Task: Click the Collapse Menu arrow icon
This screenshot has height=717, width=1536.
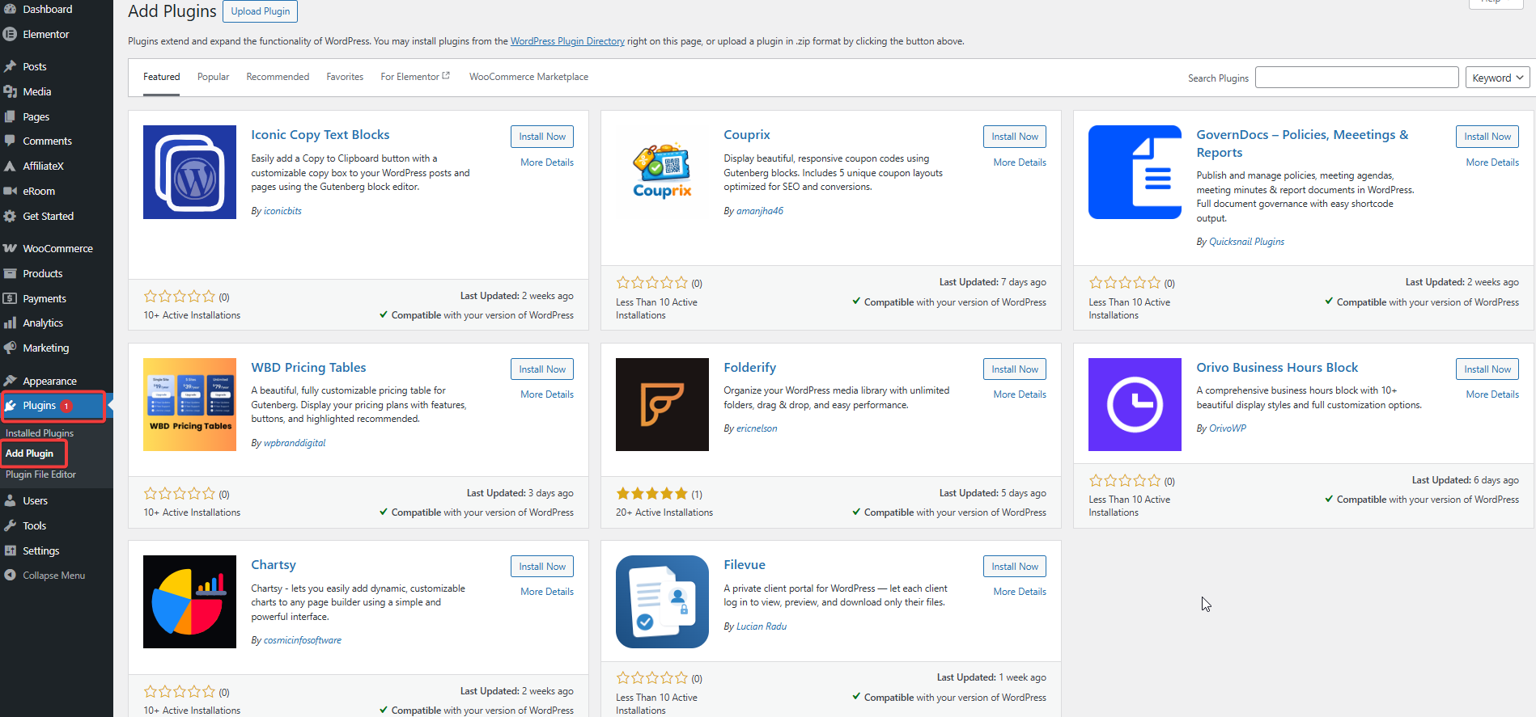Action: click(x=11, y=575)
